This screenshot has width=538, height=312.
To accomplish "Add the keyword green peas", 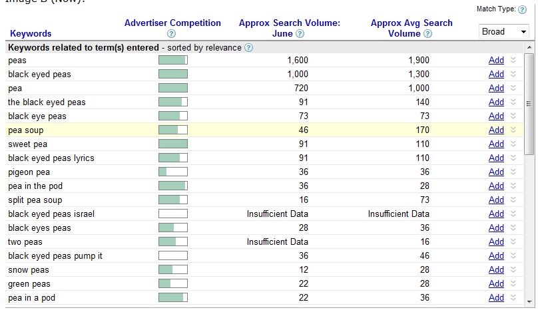I will point(496,284).
